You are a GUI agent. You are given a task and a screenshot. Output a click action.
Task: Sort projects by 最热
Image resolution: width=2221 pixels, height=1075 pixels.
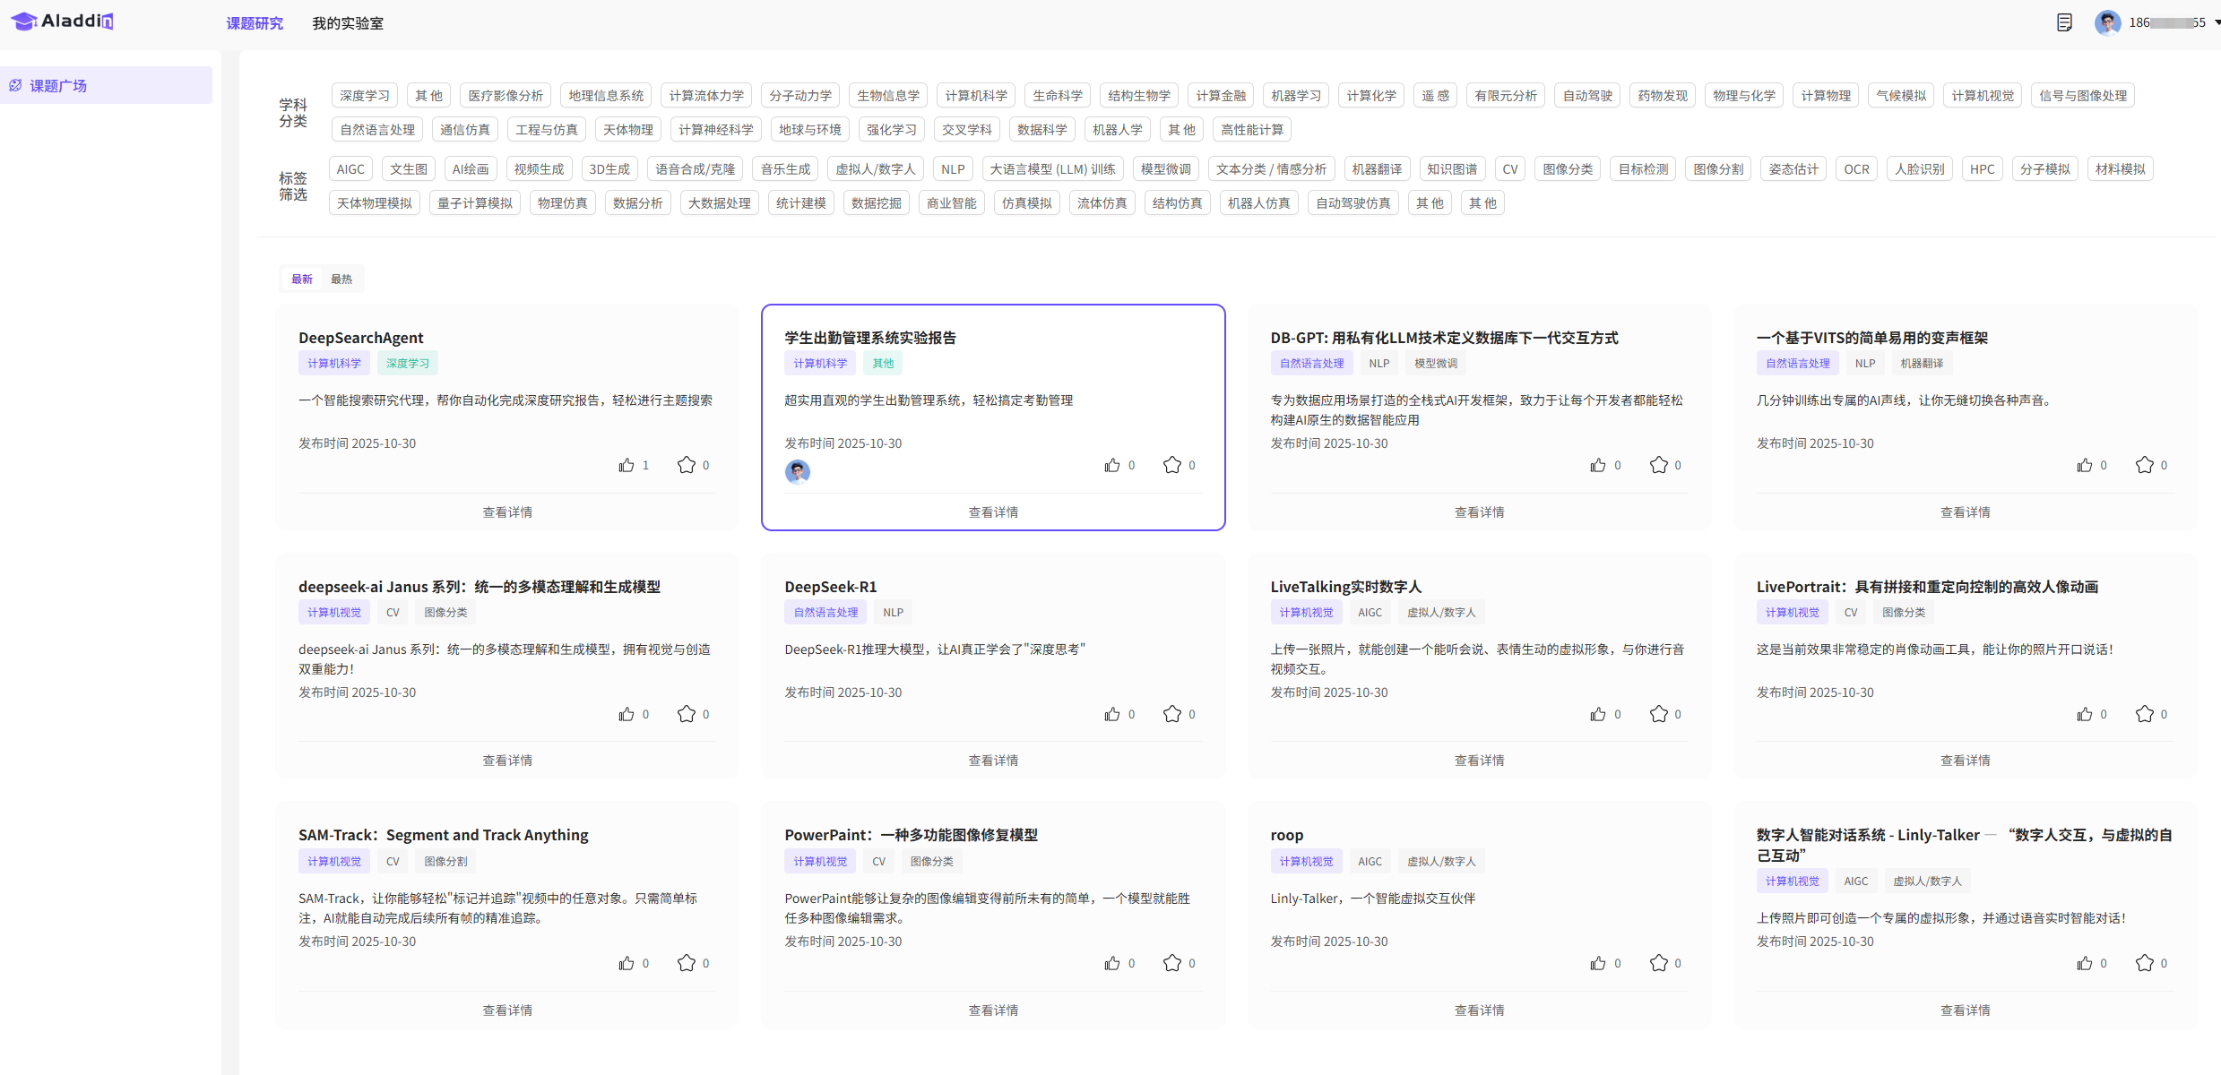(341, 279)
